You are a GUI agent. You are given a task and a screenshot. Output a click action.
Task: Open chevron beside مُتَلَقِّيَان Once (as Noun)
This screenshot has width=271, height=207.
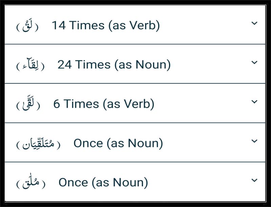pos(254,141)
